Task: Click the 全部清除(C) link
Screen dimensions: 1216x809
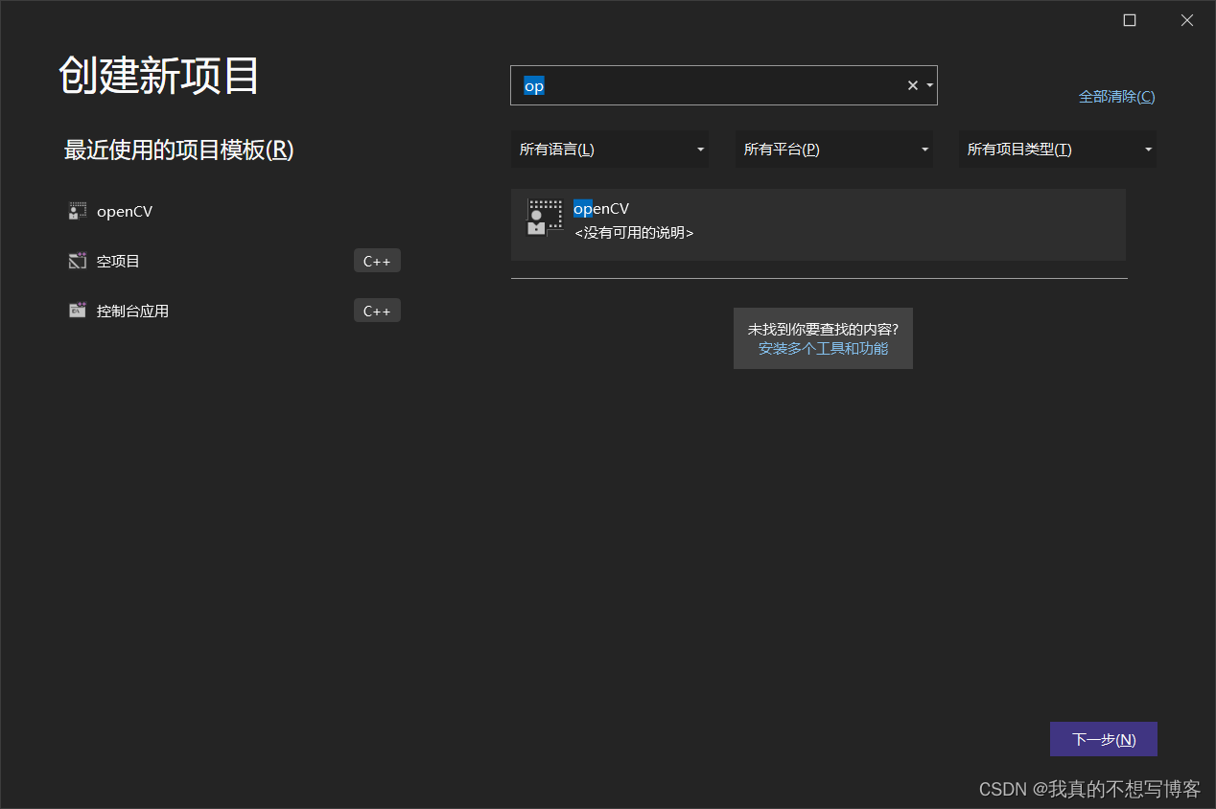Action: coord(1116,96)
